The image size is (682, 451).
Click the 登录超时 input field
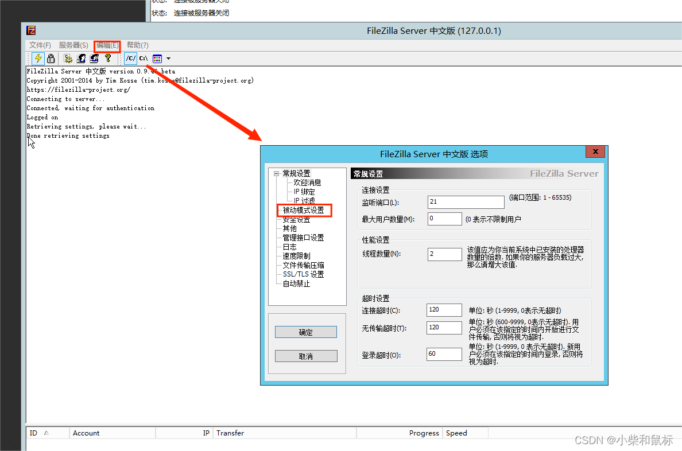(444, 354)
